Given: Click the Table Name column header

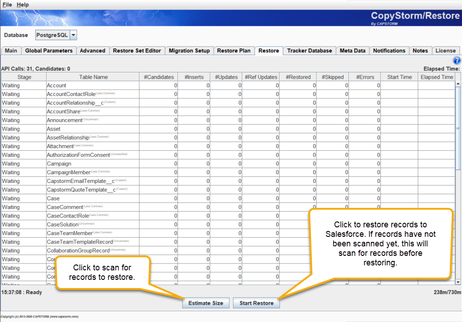Looking at the screenshot, I should click(x=93, y=77).
